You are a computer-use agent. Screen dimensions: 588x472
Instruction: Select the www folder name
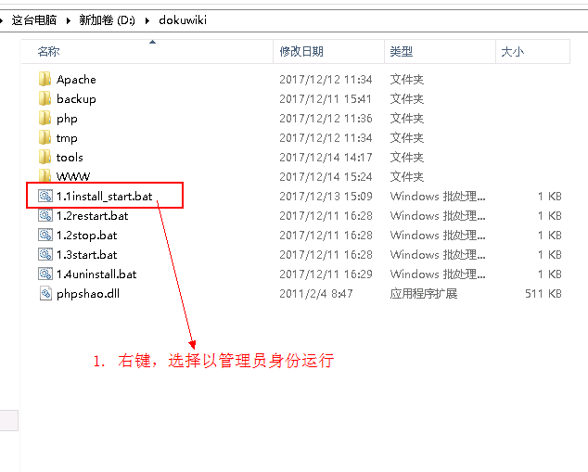(x=73, y=176)
